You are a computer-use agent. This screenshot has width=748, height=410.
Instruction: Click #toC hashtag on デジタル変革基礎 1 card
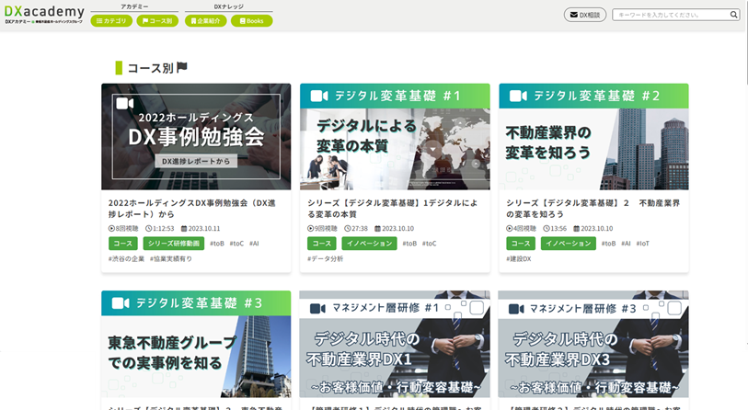coord(430,244)
